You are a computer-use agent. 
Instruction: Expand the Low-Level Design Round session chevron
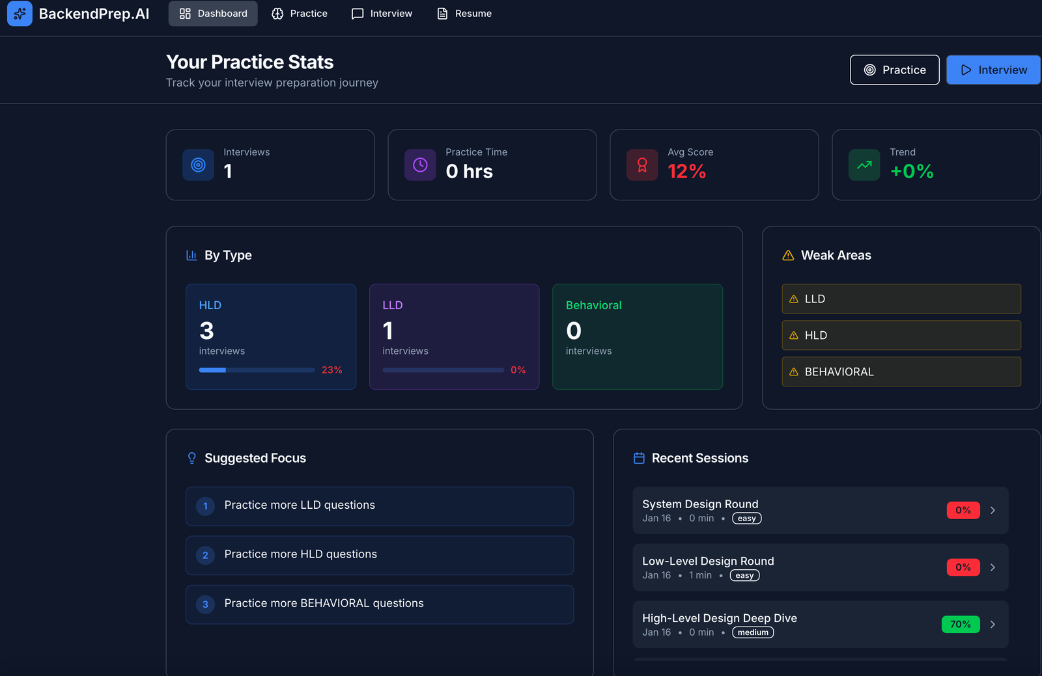993,567
